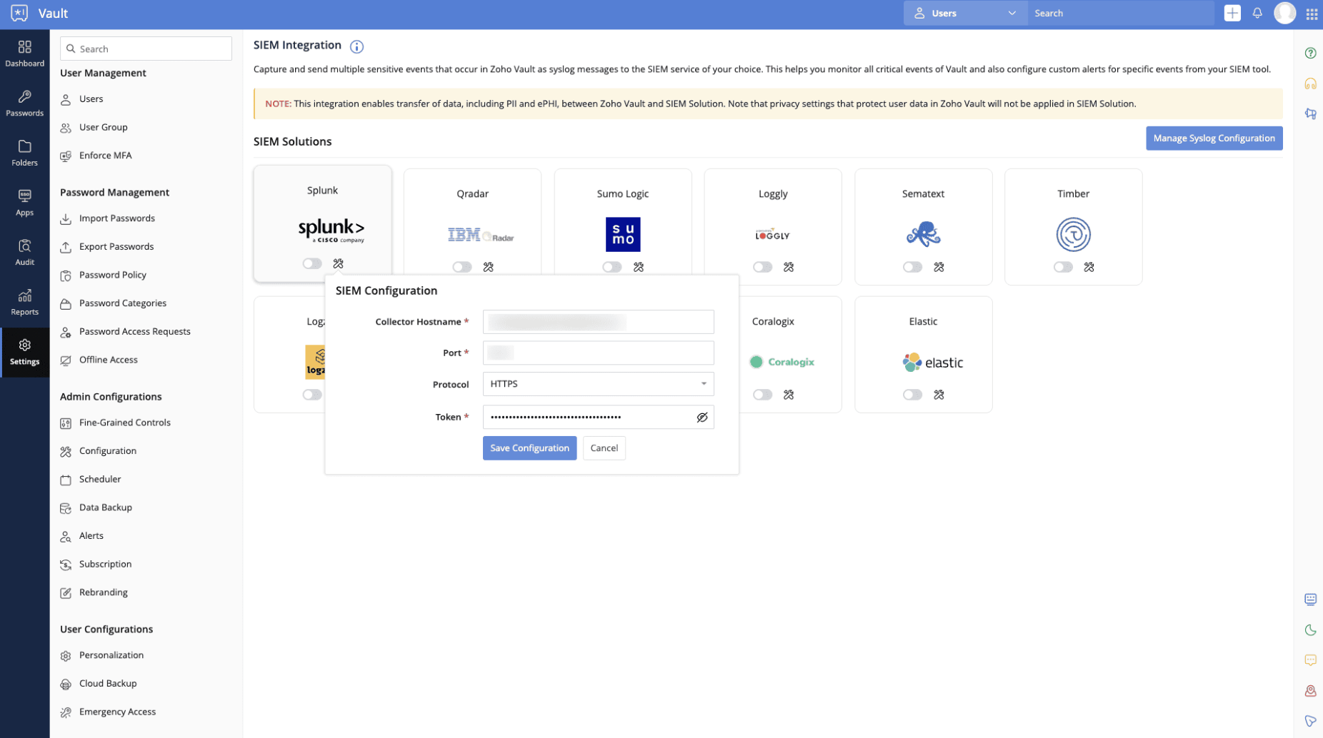This screenshot has width=1323, height=738.
Task: Open Export Passwords link
Action: tap(116, 247)
